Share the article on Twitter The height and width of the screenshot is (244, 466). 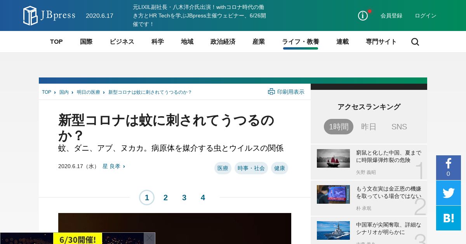(x=449, y=193)
